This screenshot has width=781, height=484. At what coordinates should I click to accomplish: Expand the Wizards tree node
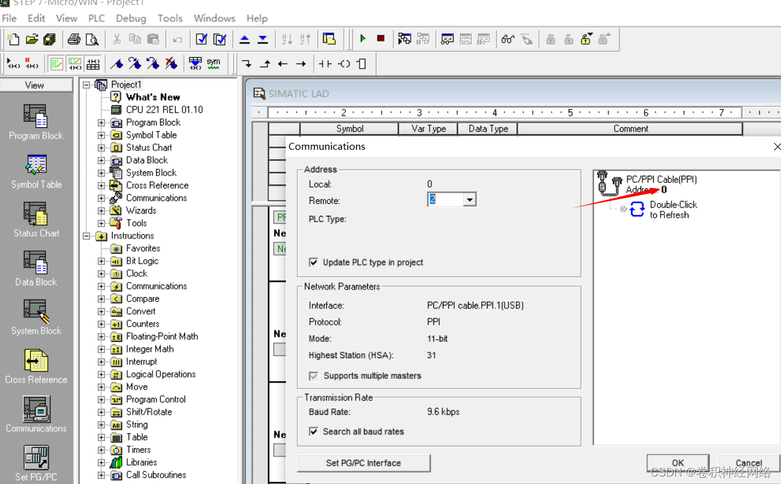(x=101, y=211)
